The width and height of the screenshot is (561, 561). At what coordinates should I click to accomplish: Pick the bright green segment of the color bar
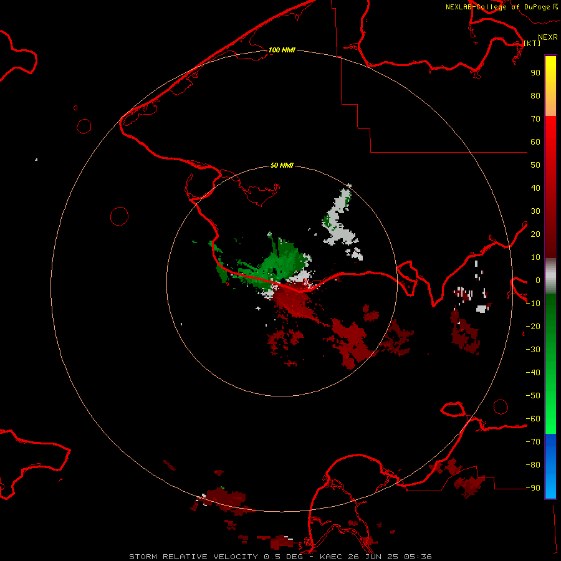pyautogui.click(x=550, y=363)
